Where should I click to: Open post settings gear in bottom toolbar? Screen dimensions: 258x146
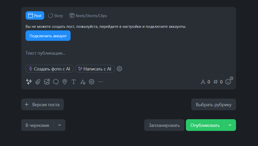92,82
